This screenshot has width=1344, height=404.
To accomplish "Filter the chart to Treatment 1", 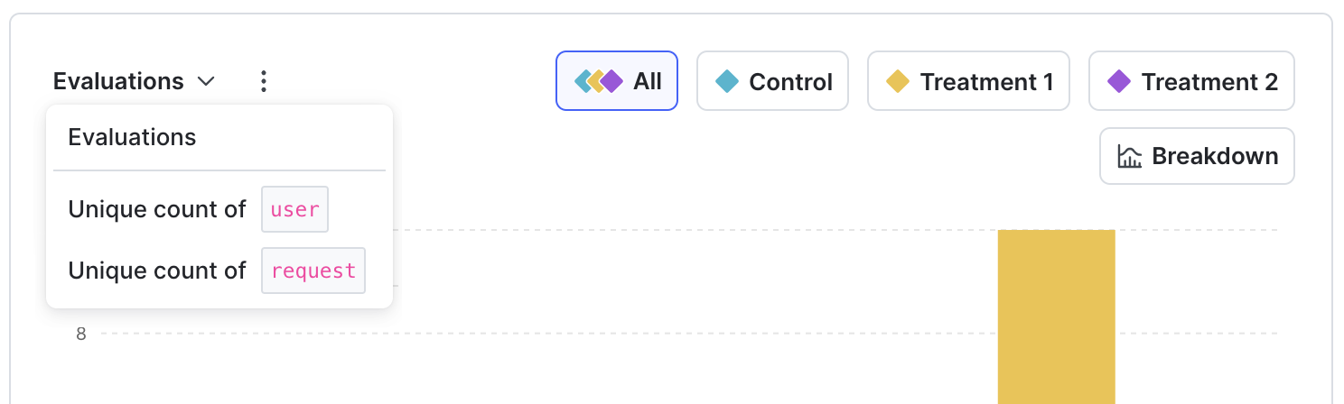I will coord(968,81).
